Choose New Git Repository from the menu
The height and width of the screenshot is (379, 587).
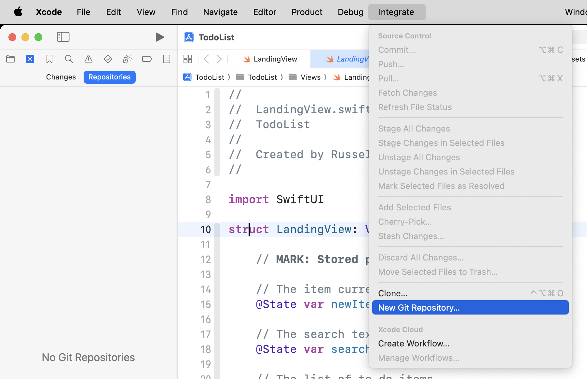419,307
